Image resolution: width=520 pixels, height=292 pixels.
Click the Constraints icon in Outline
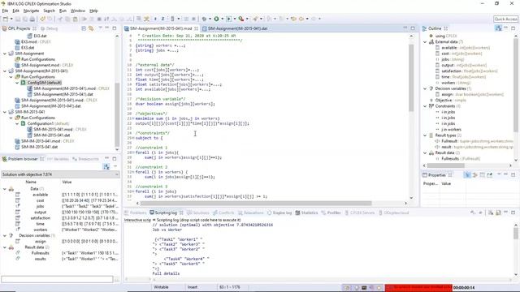click(x=431, y=106)
